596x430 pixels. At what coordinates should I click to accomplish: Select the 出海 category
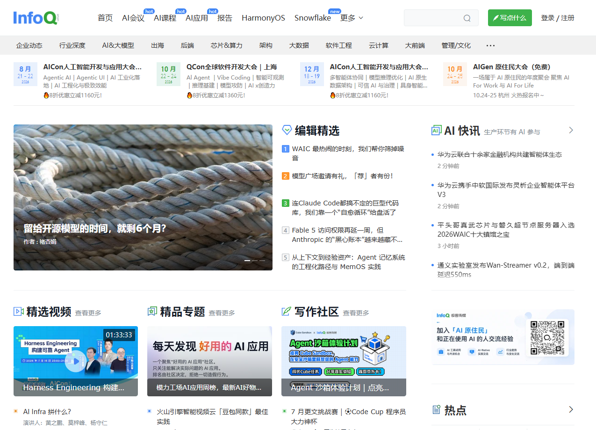click(x=158, y=45)
